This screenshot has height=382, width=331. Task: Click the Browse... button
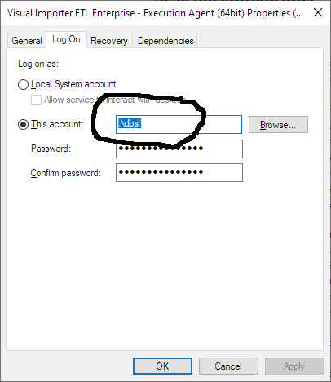[x=278, y=125]
